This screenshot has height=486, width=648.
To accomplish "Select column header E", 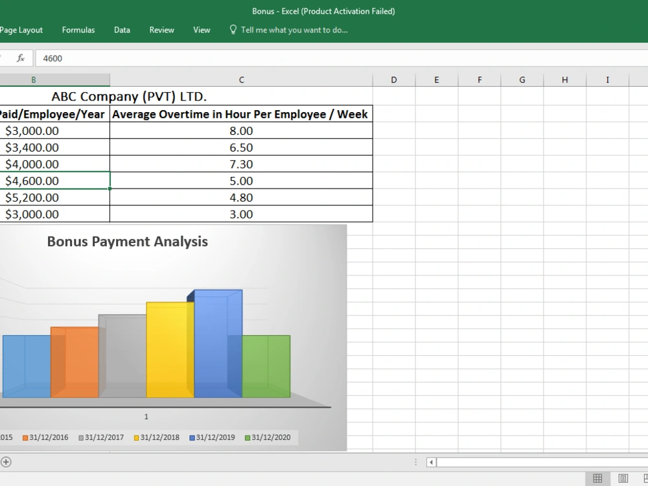I will pyautogui.click(x=436, y=79).
